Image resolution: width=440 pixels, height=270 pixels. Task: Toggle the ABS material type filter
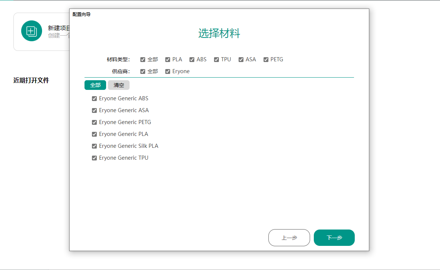192,59
